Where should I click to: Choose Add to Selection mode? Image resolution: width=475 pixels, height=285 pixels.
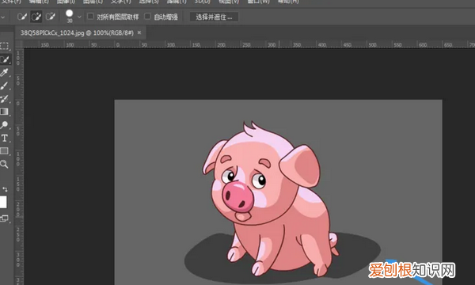click(36, 17)
